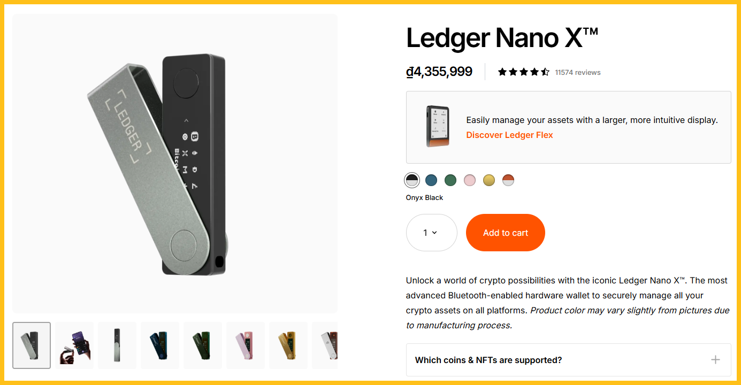
Task: View the blue Nano X thumbnail
Action: click(x=159, y=345)
